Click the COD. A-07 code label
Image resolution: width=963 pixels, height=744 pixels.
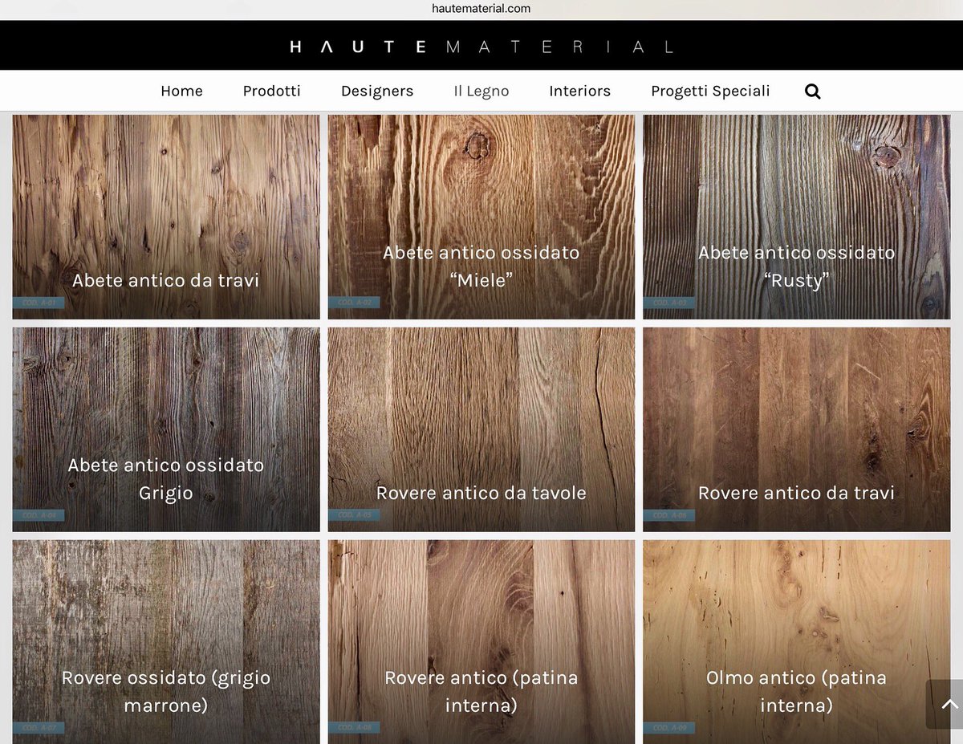click(x=39, y=728)
